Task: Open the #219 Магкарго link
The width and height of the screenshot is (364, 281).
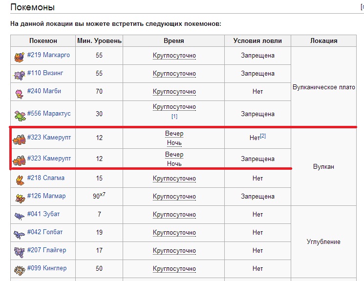Action: [x=48, y=55]
